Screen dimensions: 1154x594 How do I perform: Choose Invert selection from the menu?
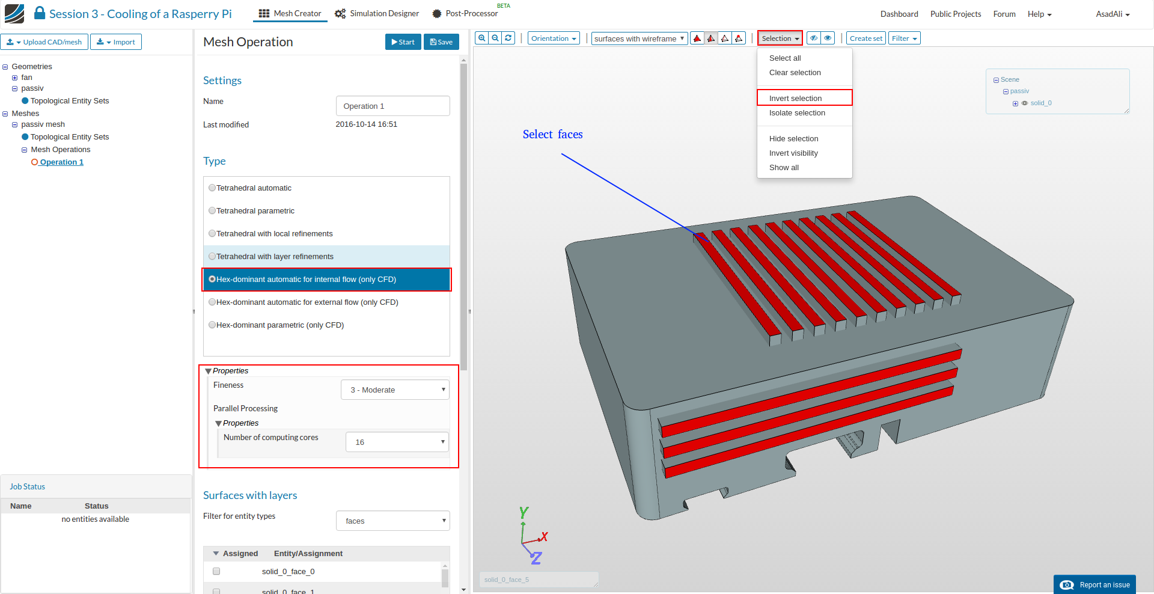point(795,99)
